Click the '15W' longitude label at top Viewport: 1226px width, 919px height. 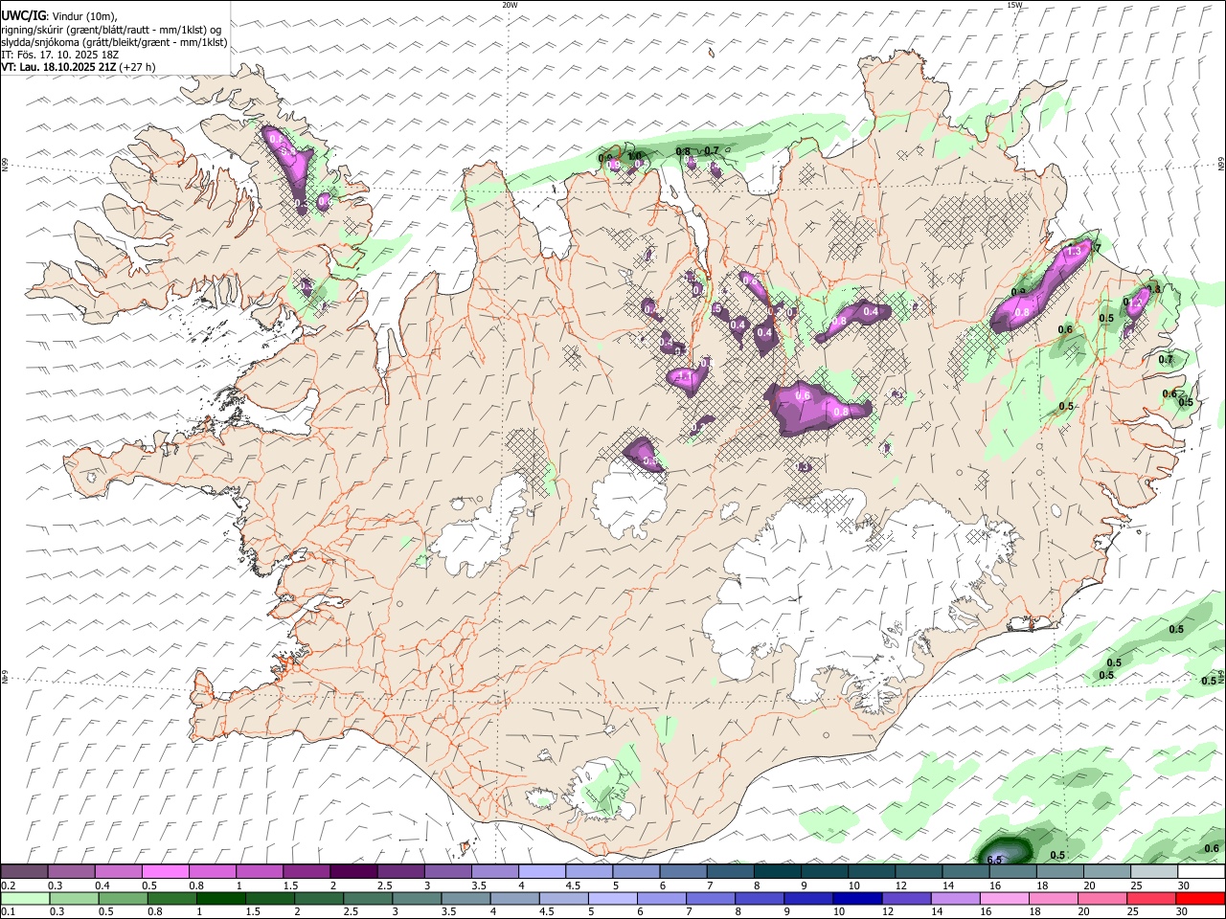1014,5
